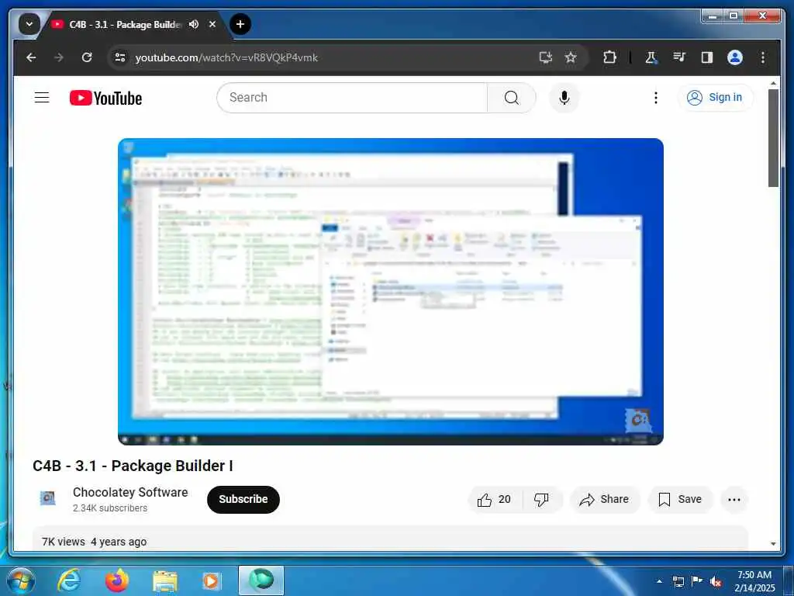Open Chrome three-dot menu
The width and height of the screenshot is (794, 596).
click(x=763, y=57)
